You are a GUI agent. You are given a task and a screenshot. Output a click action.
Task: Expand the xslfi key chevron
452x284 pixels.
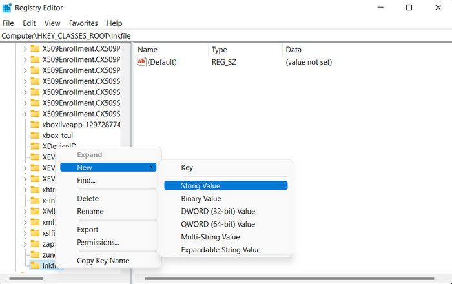(25, 233)
